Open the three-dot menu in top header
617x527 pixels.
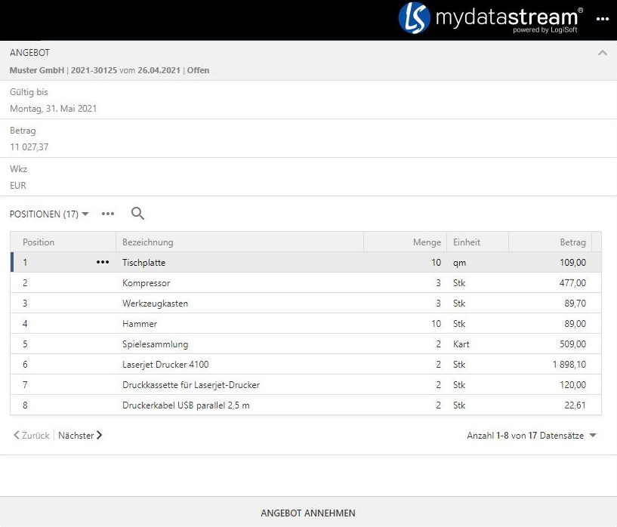602,19
